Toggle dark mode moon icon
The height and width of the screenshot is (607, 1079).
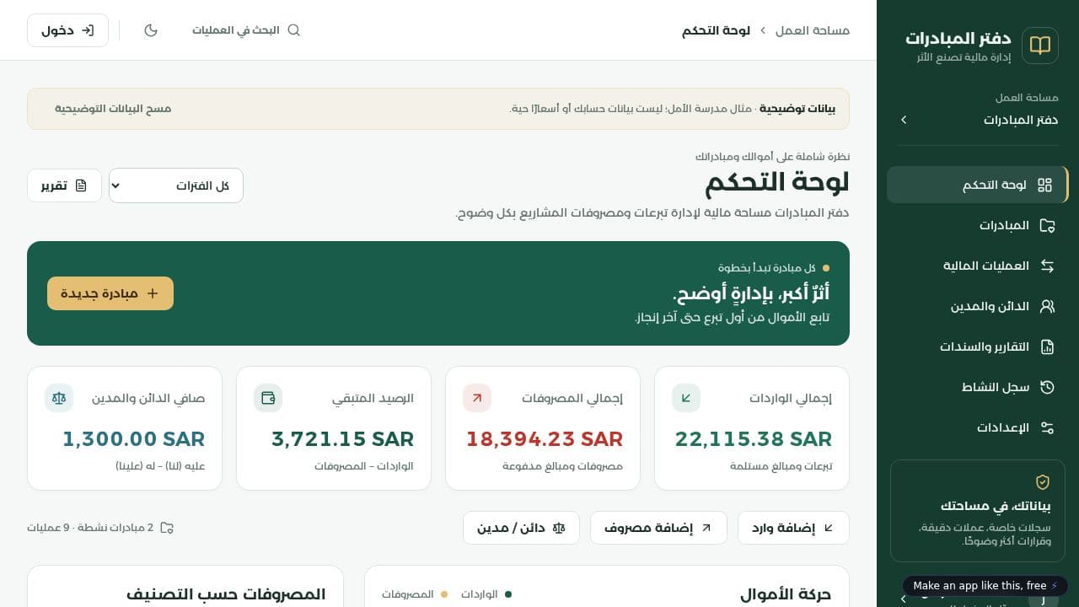[151, 30]
